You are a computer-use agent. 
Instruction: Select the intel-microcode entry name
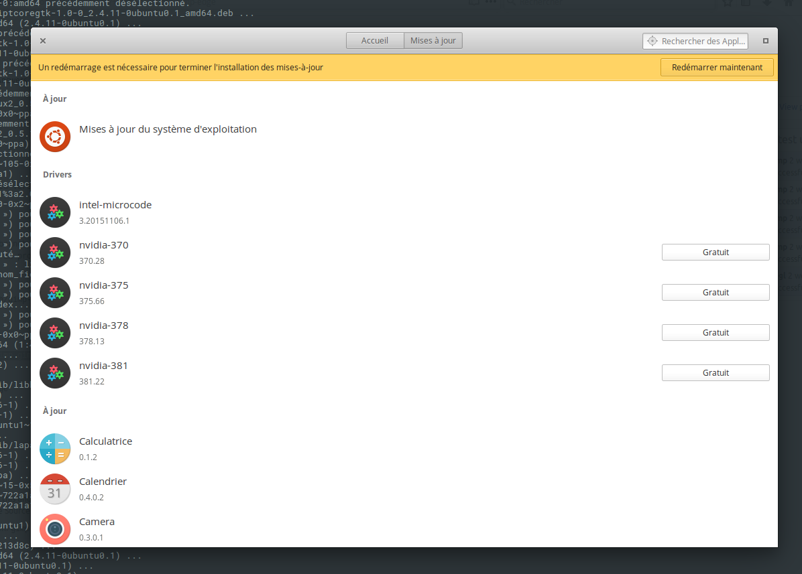[115, 205]
